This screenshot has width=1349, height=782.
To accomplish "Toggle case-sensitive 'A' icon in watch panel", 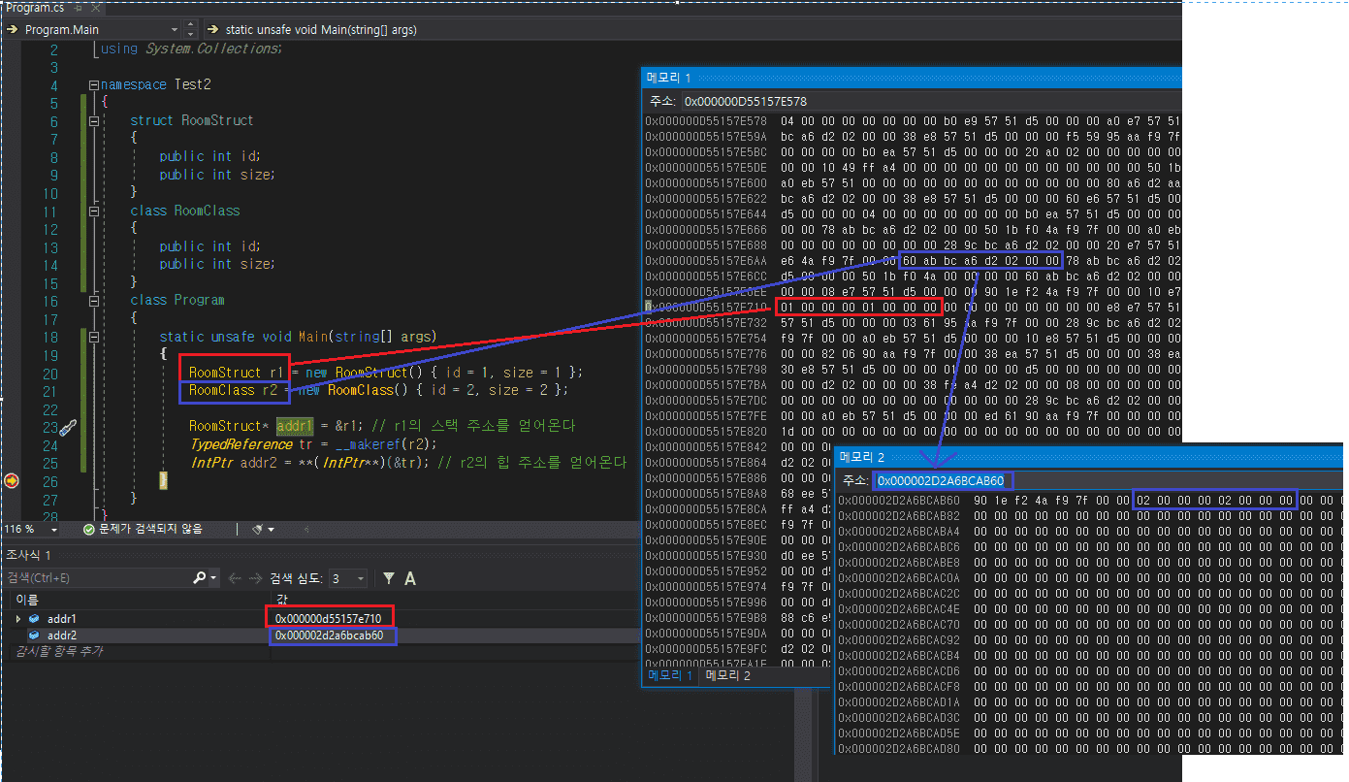I will click(410, 578).
